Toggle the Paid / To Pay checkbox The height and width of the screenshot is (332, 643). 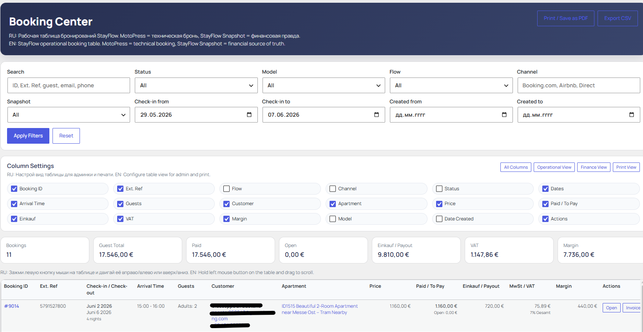(545, 204)
